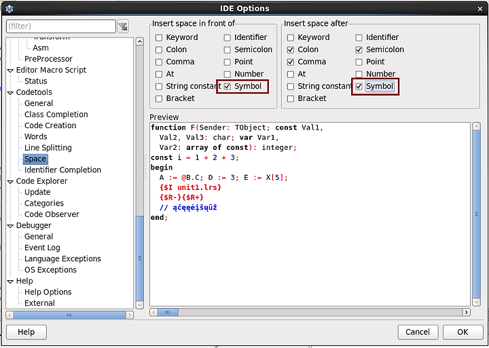Collapse the Codetools tree node

[x=11, y=92]
